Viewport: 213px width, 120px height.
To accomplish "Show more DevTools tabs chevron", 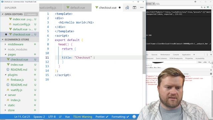I will click(x=194, y=55).
